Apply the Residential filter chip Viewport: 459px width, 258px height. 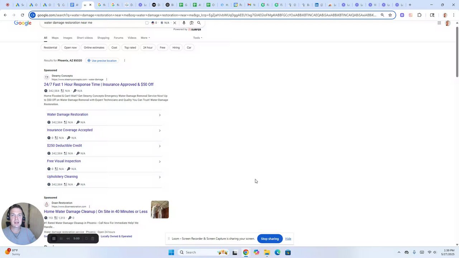coord(50,48)
